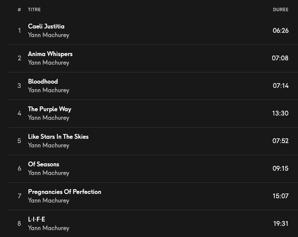Play the track Caeli Justitia
Viewport: 298px width, 237px height.
(46, 26)
